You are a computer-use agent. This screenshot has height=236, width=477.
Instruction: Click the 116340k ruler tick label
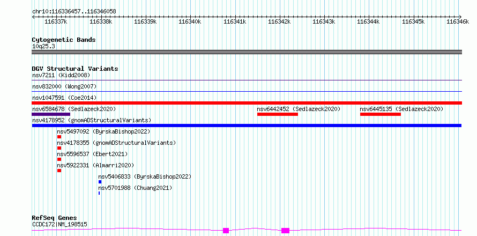[x=190, y=21]
